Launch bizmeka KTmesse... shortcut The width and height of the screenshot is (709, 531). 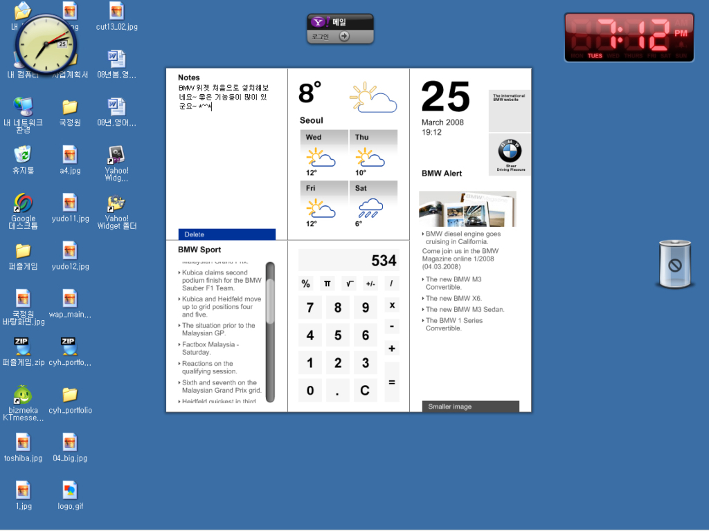click(23, 403)
